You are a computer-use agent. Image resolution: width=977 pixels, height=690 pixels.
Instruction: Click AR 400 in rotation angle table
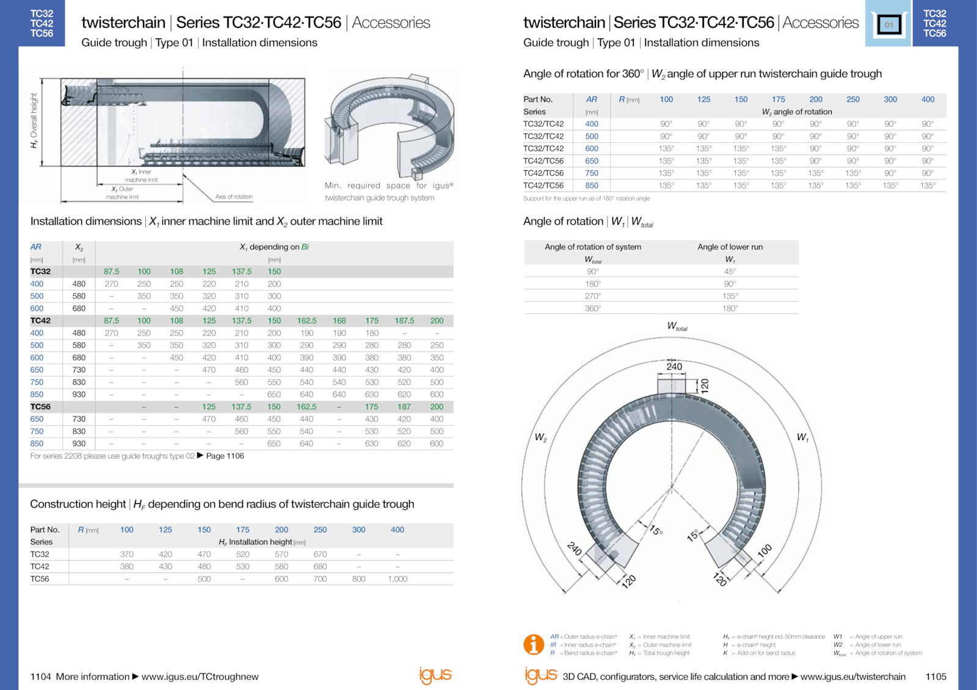(592, 124)
